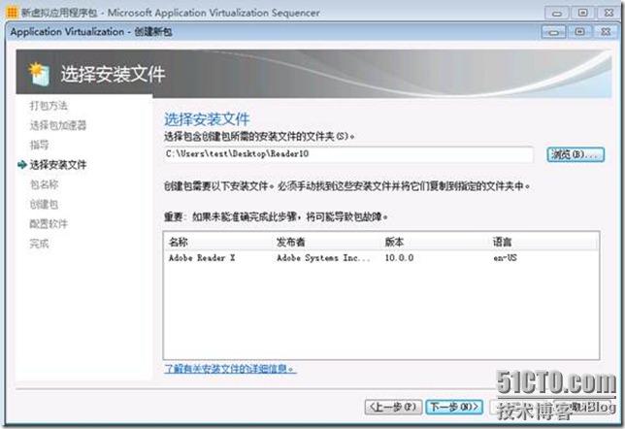The width and height of the screenshot is (625, 429).
Task: Click the arrow marker next to 选择安装文件 step
Action: (x=22, y=164)
